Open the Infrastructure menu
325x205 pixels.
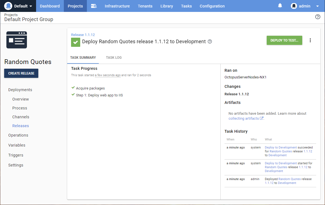click(117, 6)
